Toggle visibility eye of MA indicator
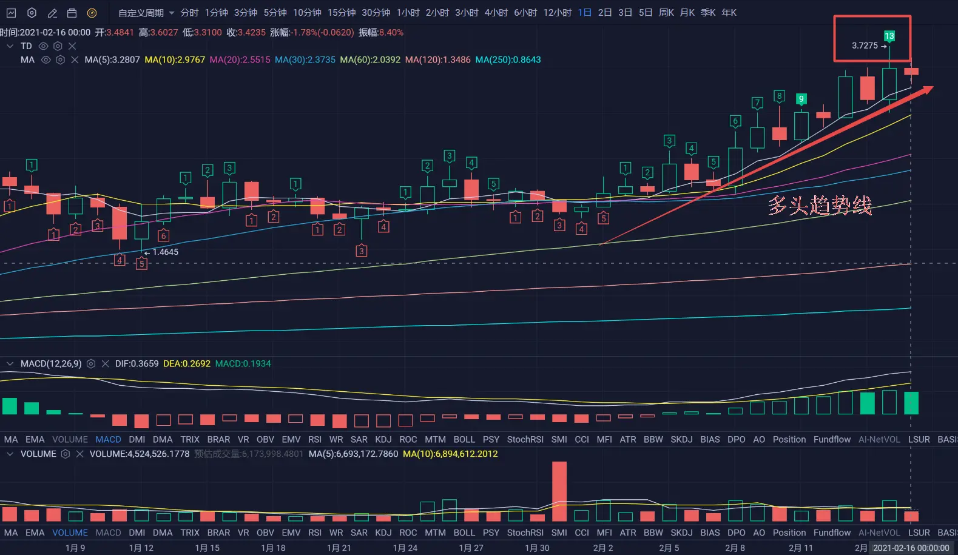The image size is (958, 555). pos(46,59)
